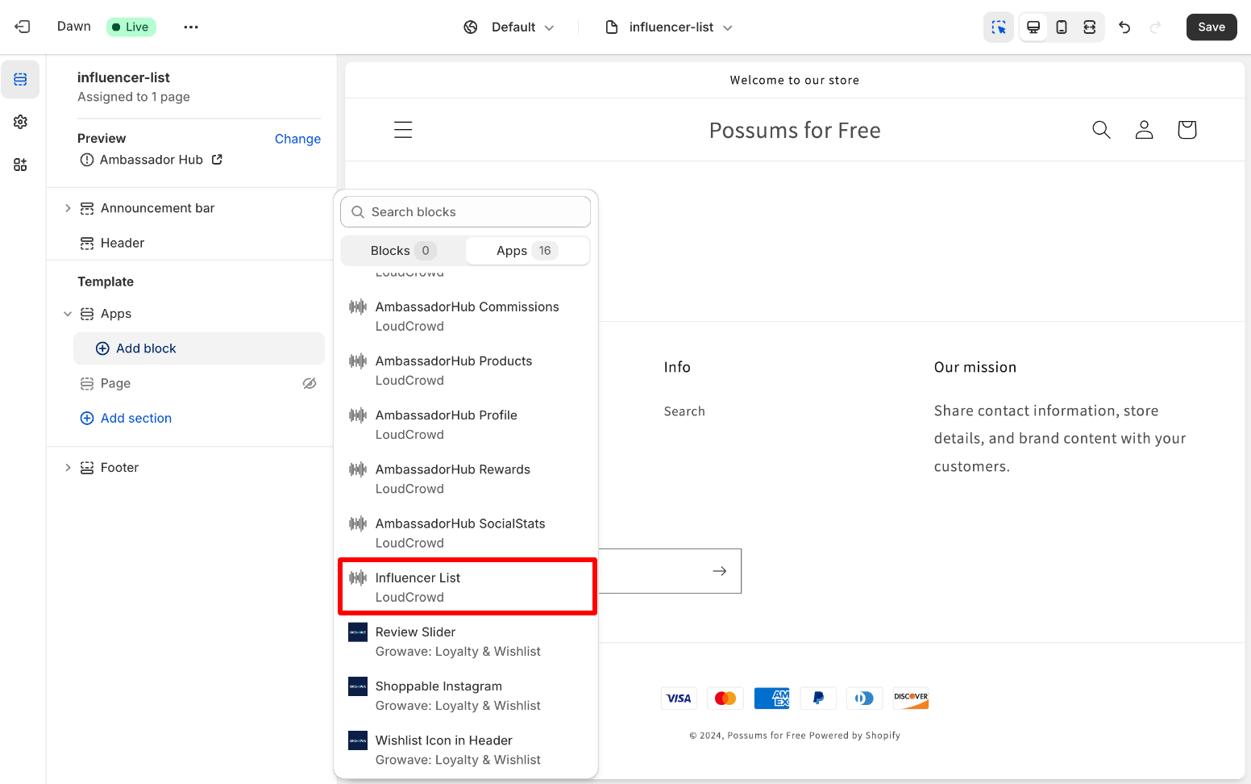1251x784 pixels.
Task: Select the Influencer List block
Action: 466,587
